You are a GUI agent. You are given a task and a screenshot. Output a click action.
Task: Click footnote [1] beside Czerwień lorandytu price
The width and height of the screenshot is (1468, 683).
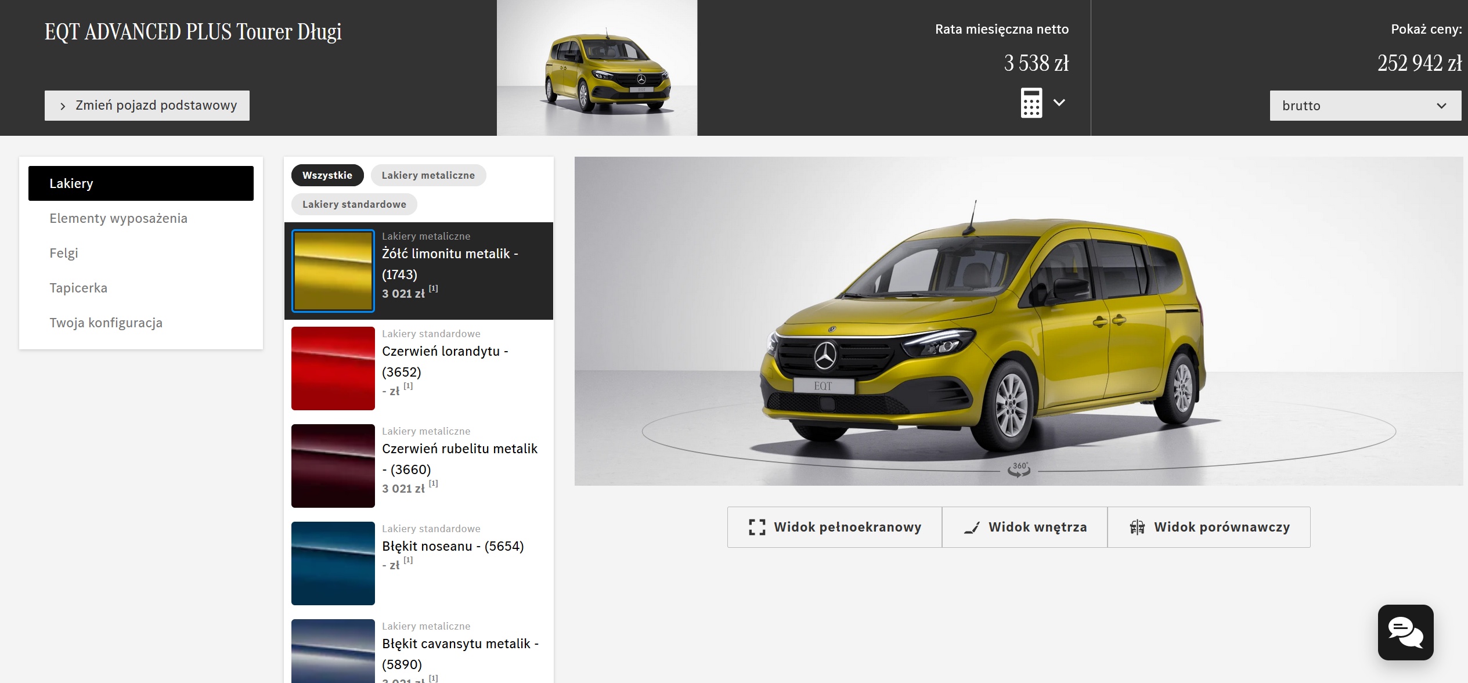[x=409, y=386]
